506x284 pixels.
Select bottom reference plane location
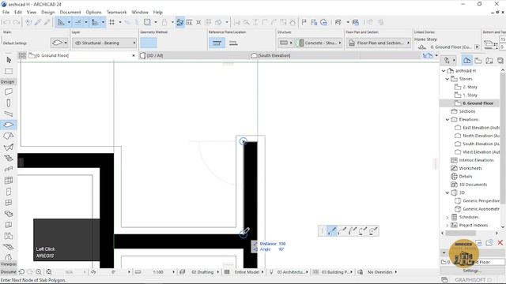[233, 43]
